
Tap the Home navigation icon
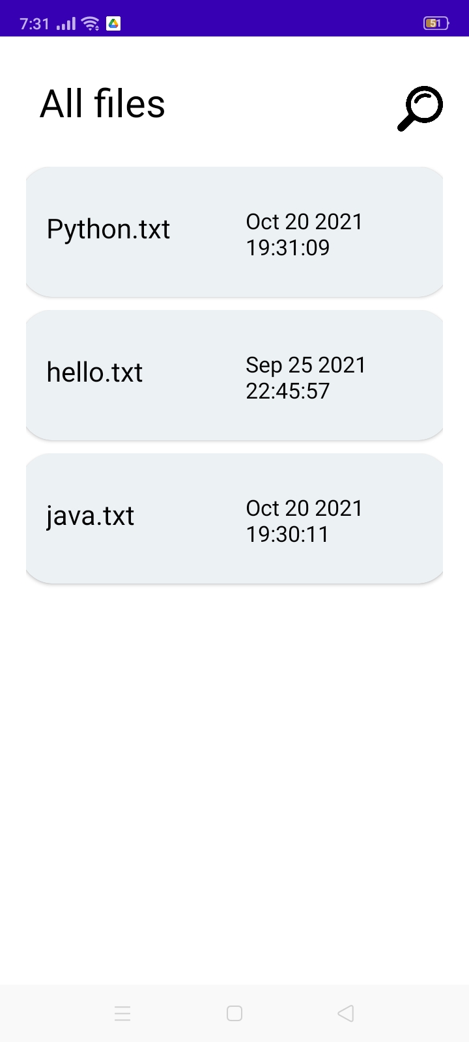(x=234, y=1013)
